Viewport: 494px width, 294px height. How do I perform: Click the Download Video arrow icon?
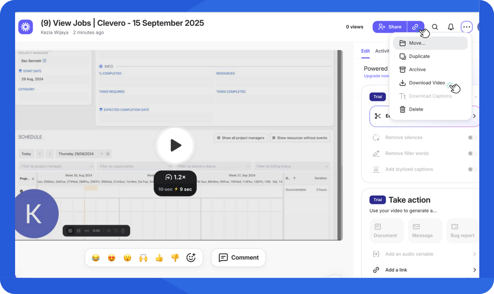click(402, 83)
